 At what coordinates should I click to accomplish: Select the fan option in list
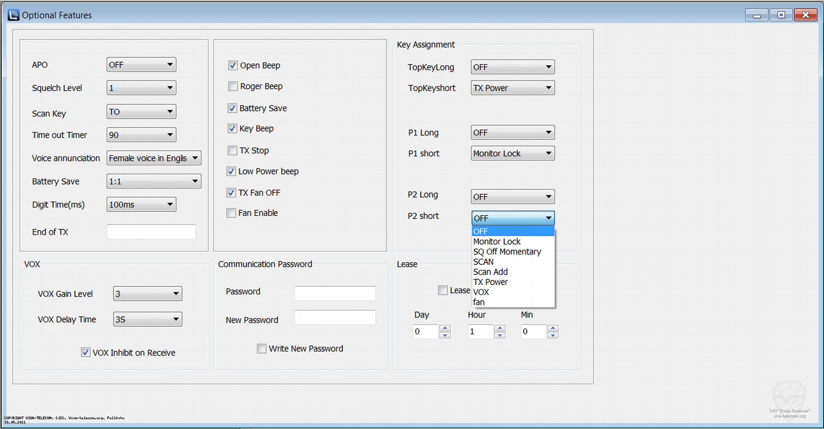click(479, 302)
